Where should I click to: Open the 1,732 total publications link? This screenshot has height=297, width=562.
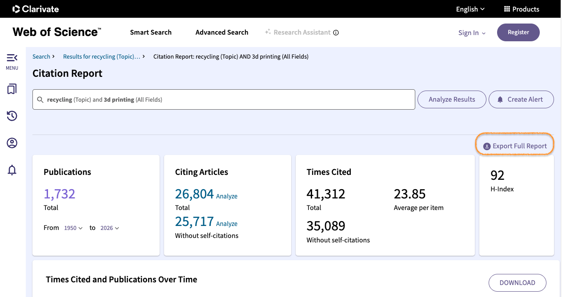pyautogui.click(x=60, y=194)
